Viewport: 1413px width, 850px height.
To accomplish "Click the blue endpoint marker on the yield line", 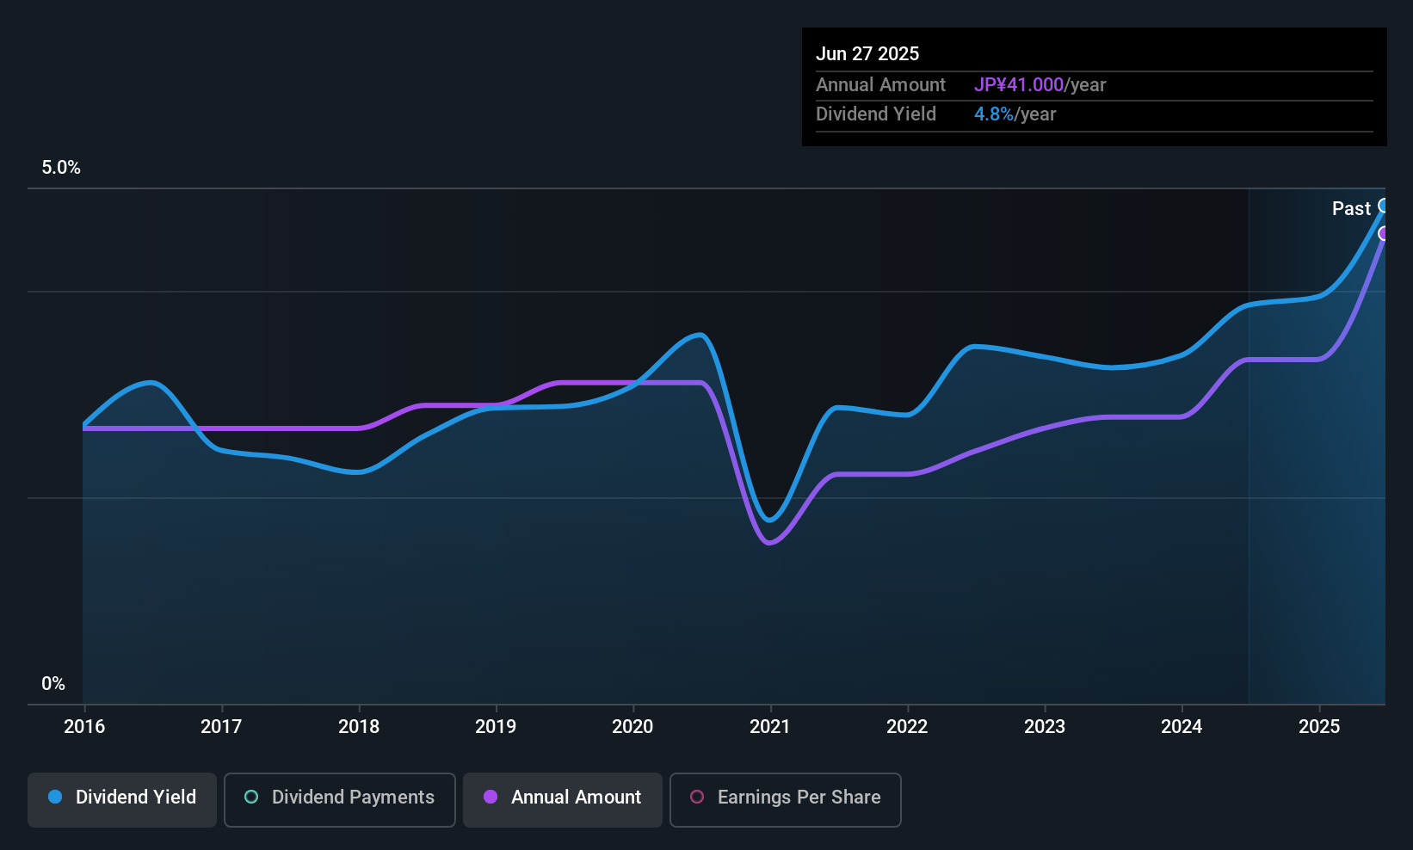I will (x=1384, y=206).
